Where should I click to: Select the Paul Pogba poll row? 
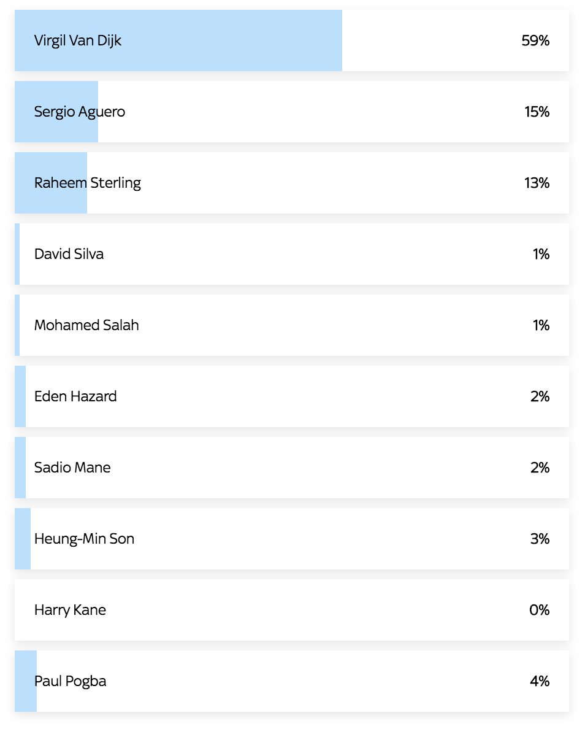tap(71, 681)
